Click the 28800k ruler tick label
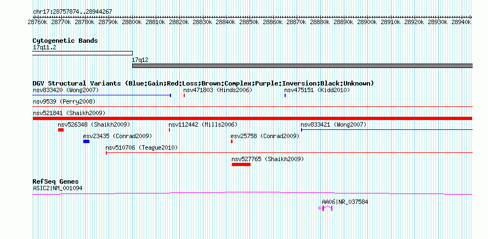 pyautogui.click(x=132, y=22)
